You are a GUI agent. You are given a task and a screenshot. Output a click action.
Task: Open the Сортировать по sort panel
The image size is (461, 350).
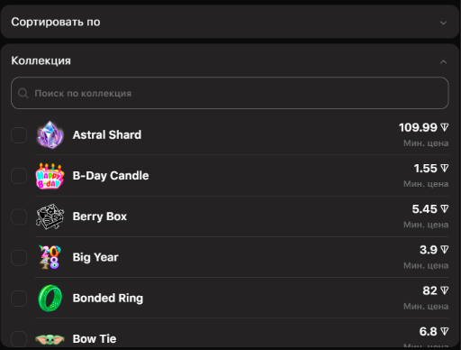230,22
